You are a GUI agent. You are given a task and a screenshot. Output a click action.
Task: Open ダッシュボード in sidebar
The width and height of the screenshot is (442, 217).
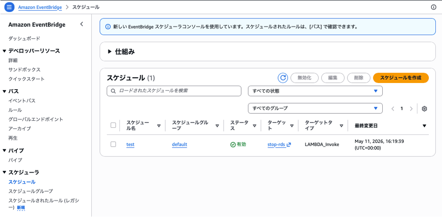tap(24, 38)
